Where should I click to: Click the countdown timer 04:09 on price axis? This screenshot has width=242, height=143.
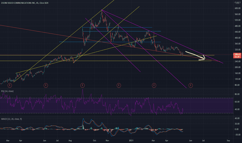point(237,57)
